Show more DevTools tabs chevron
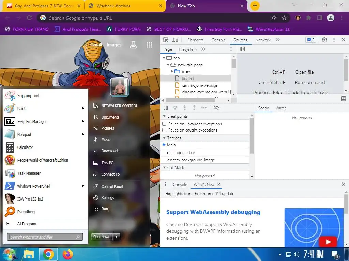349x261 pixels. 277,40
